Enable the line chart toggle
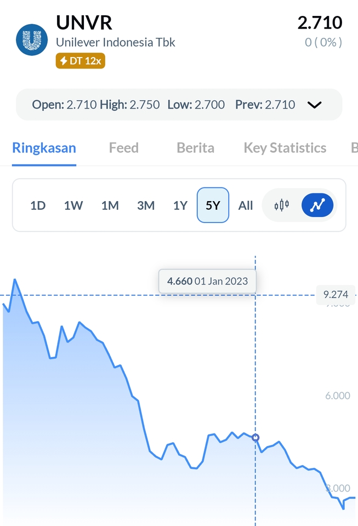358x526 pixels. [317, 205]
